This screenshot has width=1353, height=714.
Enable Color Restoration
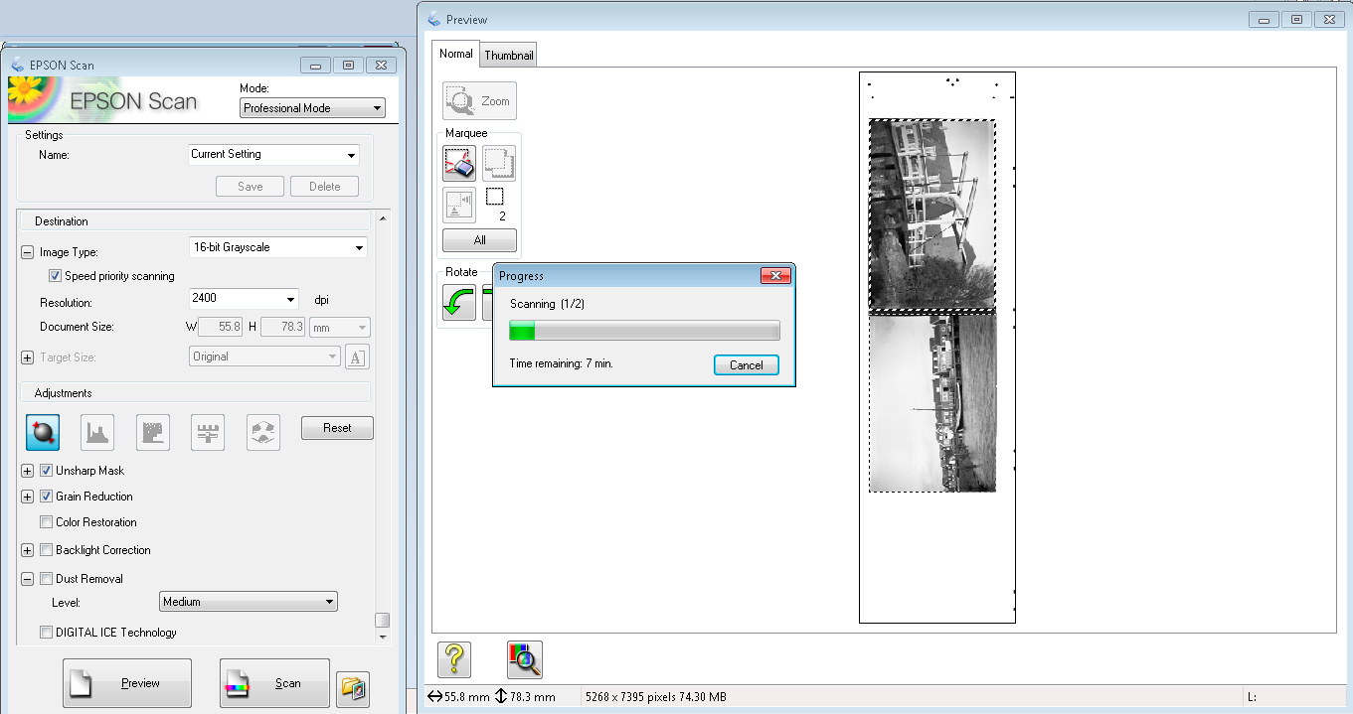tap(46, 521)
